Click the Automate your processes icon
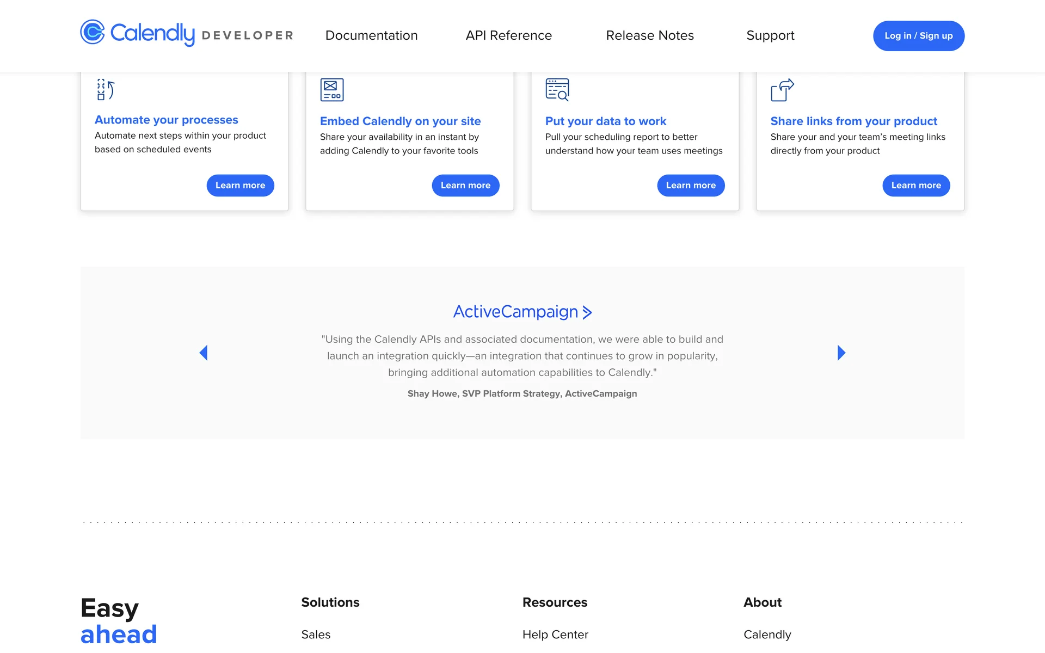The height and width of the screenshot is (653, 1045). click(105, 90)
